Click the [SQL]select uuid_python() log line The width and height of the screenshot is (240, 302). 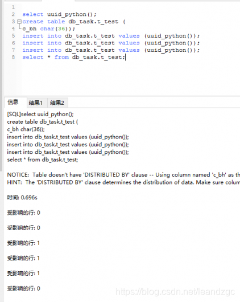tap(40, 114)
